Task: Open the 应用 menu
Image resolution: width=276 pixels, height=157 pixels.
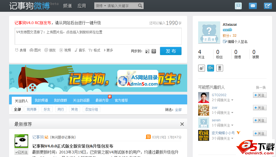Action: click(82, 6)
